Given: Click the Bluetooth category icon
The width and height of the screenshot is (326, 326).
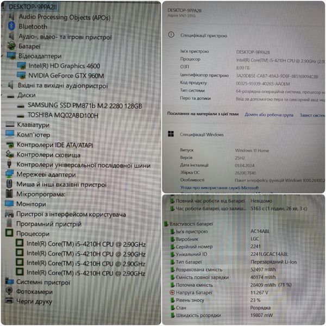Looking at the screenshot, I should point(11,26).
